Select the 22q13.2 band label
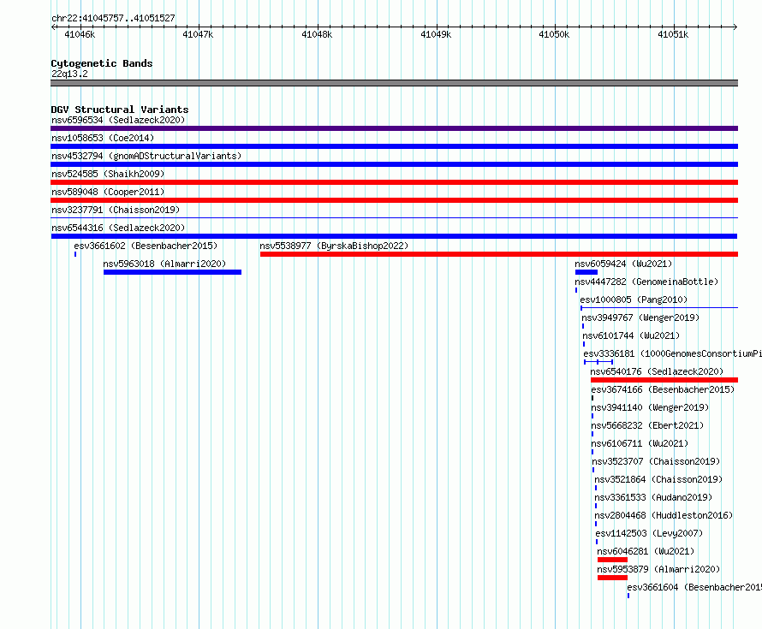The width and height of the screenshot is (762, 629). click(x=69, y=74)
